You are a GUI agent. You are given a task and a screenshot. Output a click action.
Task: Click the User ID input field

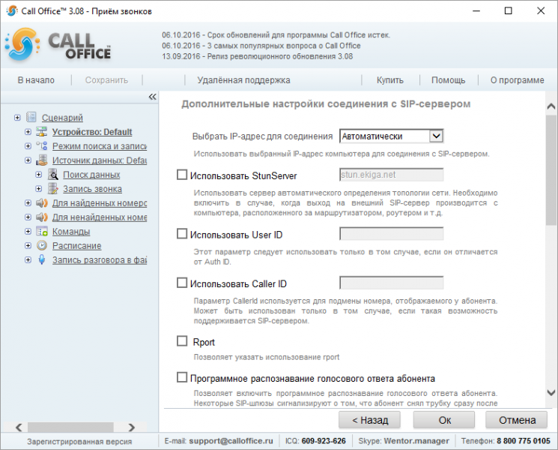[392, 234]
